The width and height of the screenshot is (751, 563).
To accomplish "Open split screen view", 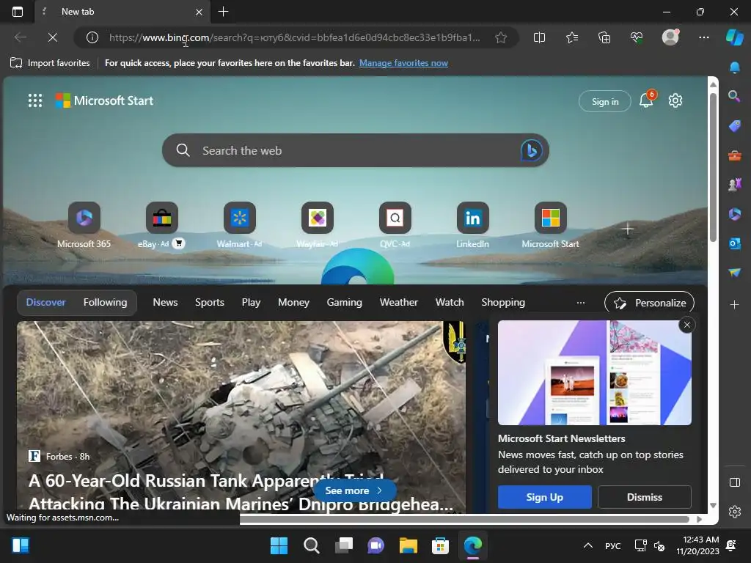I will (x=539, y=37).
